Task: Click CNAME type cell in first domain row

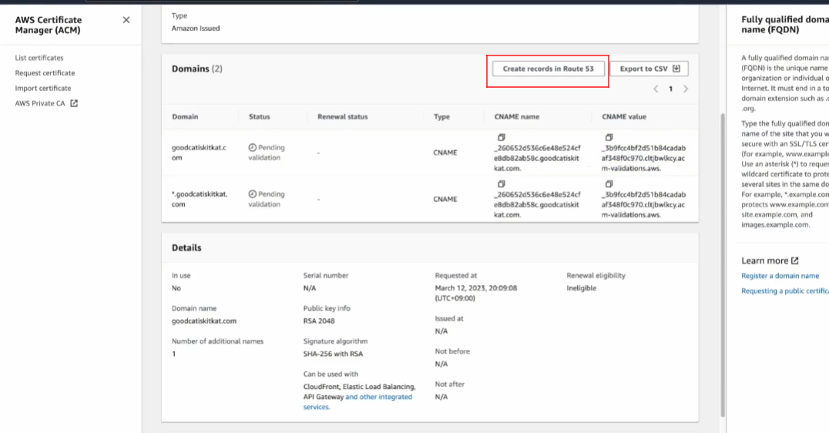Action: (445, 153)
